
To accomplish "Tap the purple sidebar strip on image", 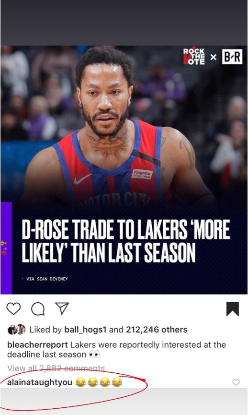I will pyautogui.click(x=6, y=248).
